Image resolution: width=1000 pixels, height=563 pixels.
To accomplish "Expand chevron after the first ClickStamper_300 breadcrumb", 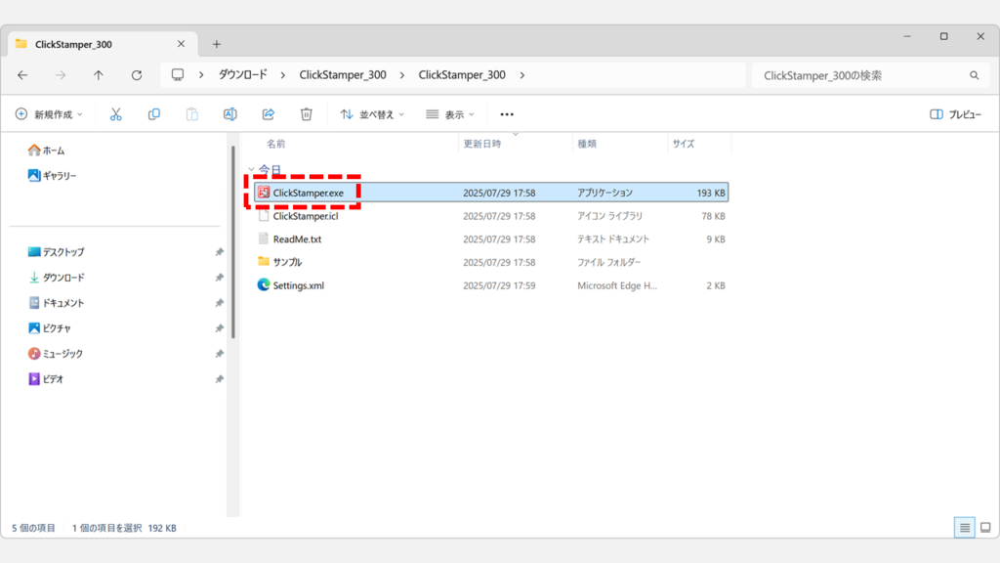I will 401,75.
